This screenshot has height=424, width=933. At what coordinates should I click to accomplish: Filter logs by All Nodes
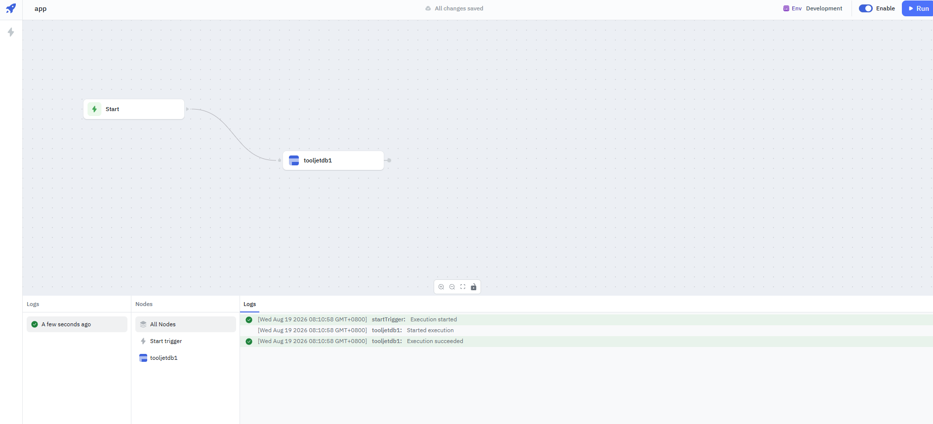coord(186,324)
